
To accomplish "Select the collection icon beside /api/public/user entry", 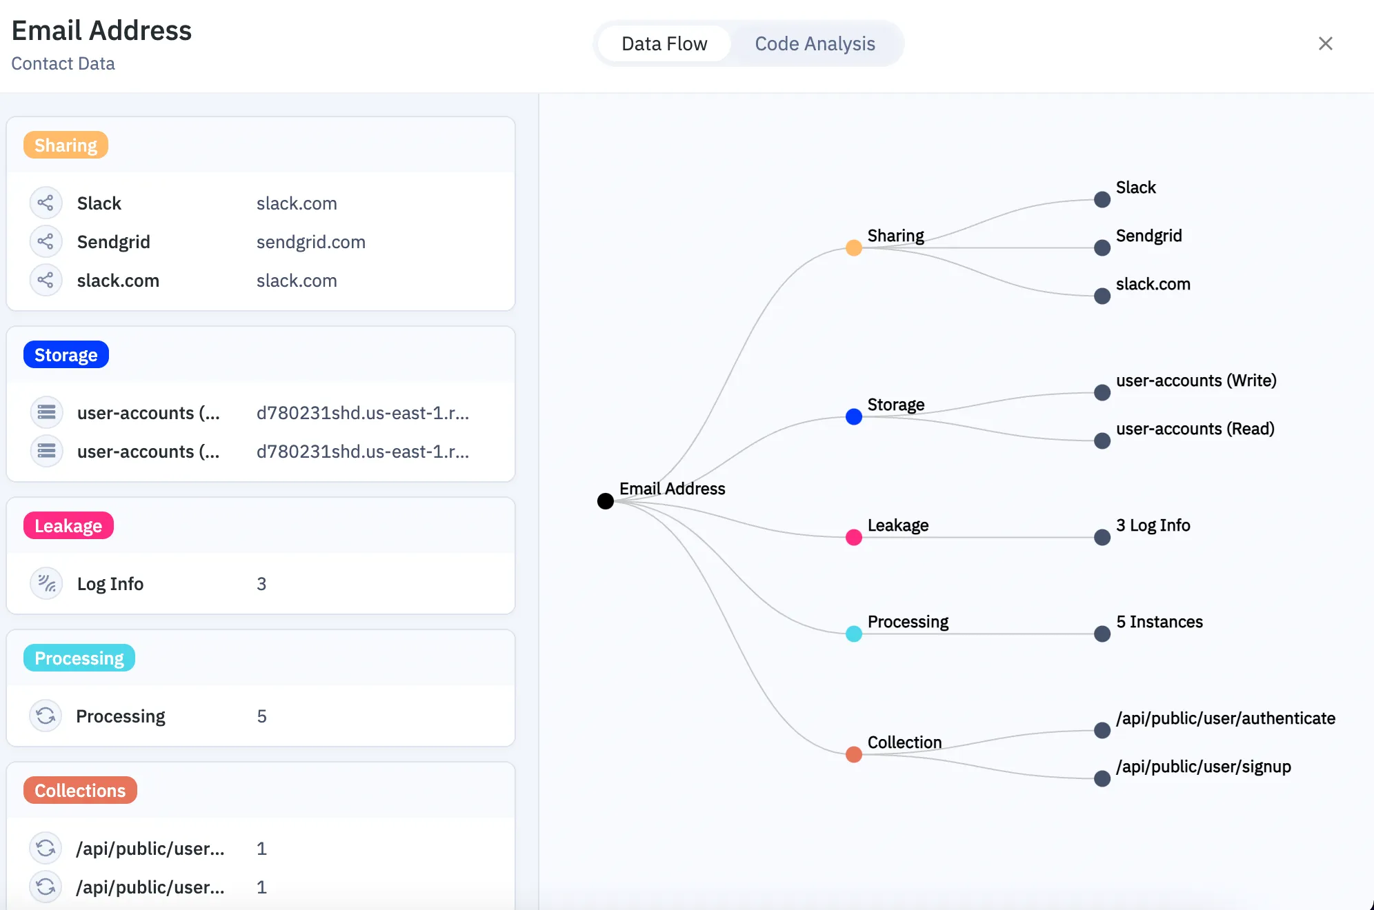I will coord(46,849).
